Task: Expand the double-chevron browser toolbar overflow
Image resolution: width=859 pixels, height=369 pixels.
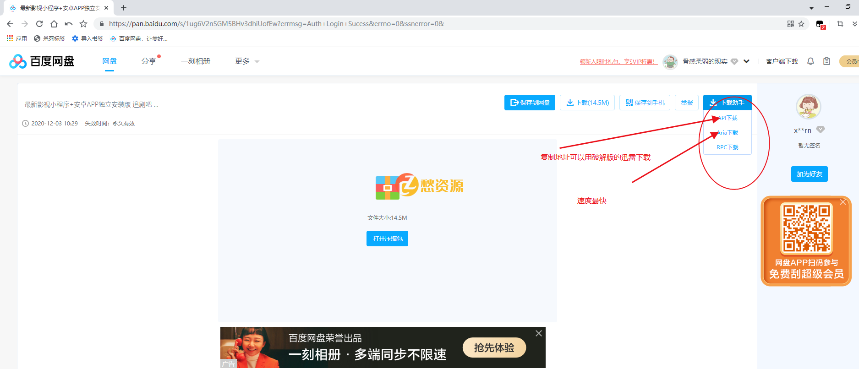Action: point(855,24)
